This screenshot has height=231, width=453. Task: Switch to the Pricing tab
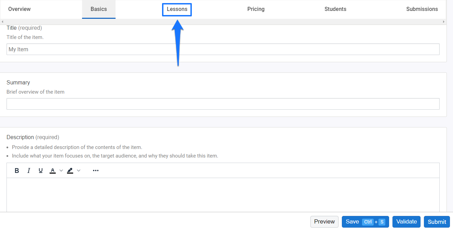(x=256, y=9)
